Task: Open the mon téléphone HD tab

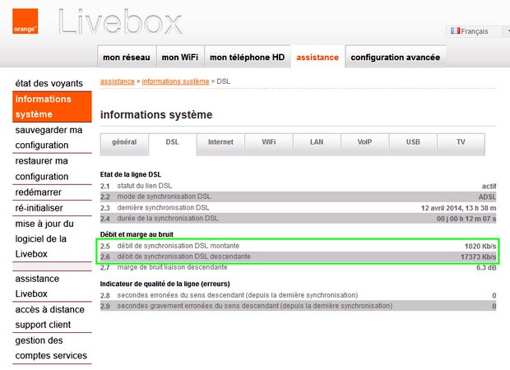Action: (x=248, y=57)
